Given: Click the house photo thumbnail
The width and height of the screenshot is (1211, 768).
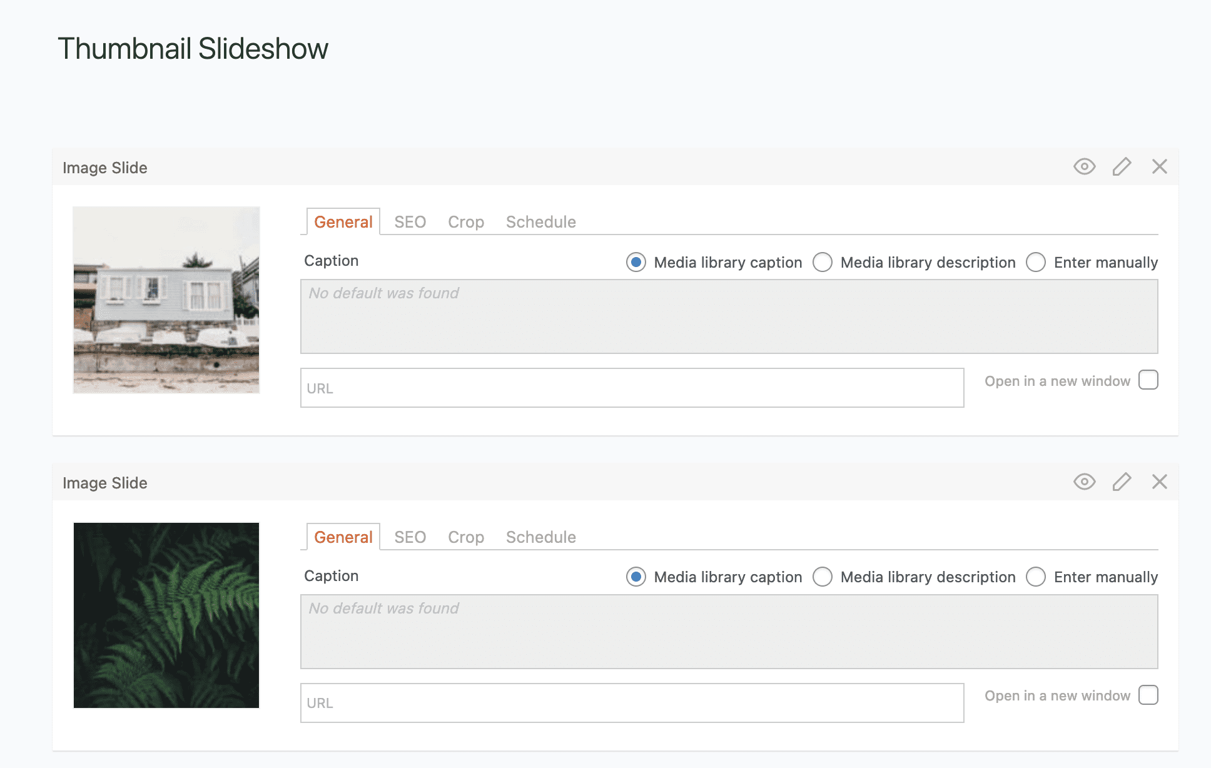Looking at the screenshot, I should (x=166, y=300).
